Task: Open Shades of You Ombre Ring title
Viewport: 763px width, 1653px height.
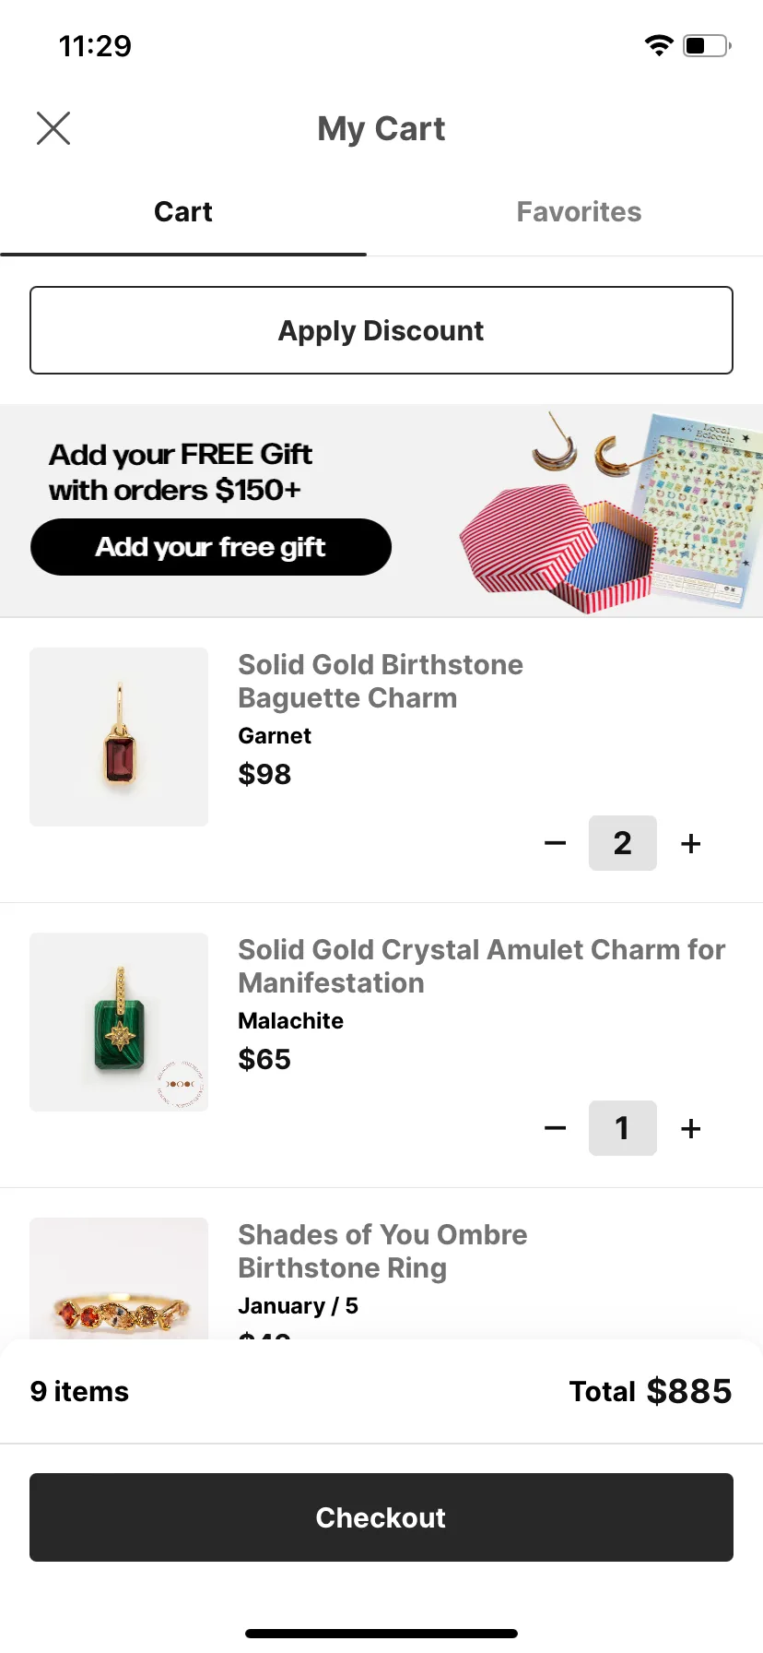Action: point(382,1252)
